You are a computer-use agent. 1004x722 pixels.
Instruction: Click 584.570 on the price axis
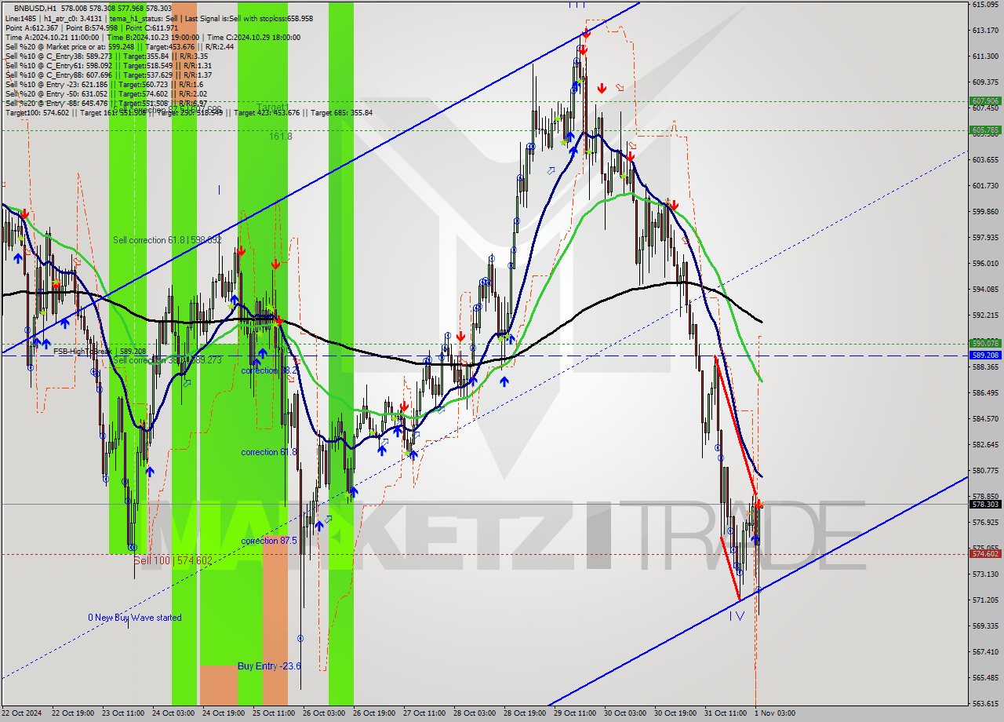tap(985, 419)
